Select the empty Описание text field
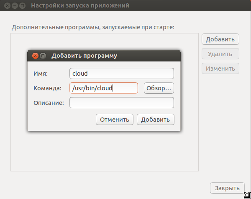Viewport: 251px width, 199px height. (x=122, y=102)
